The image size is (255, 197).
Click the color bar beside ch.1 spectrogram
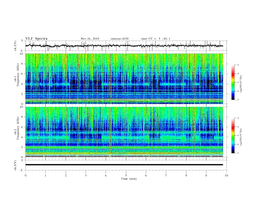pos(233,82)
